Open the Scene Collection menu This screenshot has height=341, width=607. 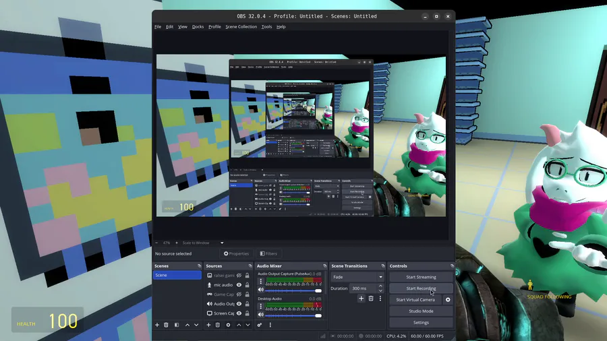(x=241, y=27)
